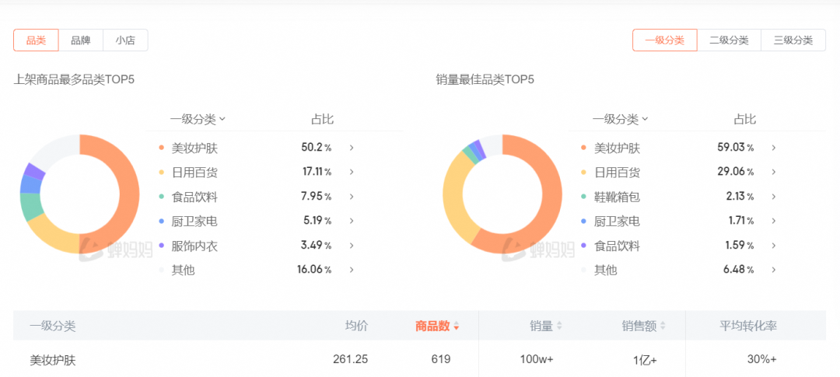The width and height of the screenshot is (840, 377).
Task: Click 1亿+ sales amount cell
Action: (645, 361)
